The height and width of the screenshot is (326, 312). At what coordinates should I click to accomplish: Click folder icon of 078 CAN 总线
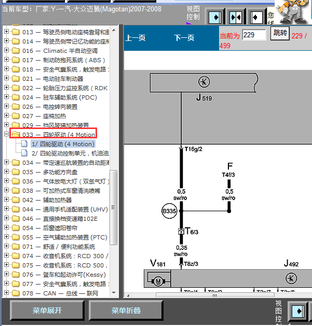16,293
